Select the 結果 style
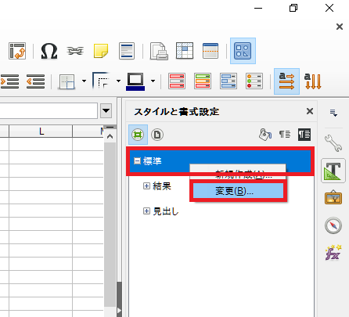 tap(162, 186)
